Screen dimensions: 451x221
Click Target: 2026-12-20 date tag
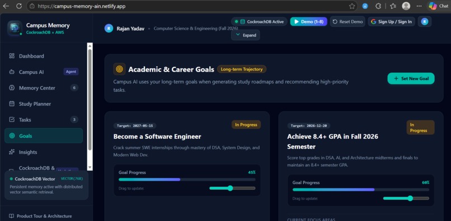click(x=309, y=125)
